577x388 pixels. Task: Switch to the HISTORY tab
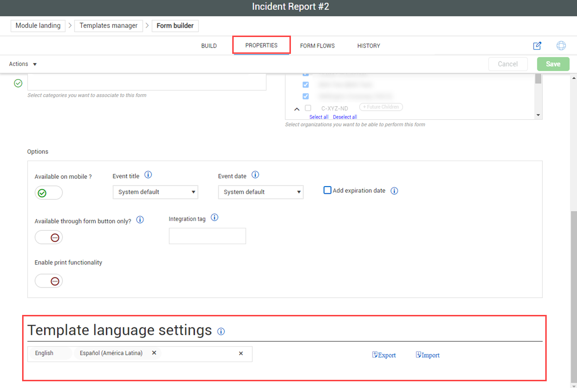(x=369, y=46)
